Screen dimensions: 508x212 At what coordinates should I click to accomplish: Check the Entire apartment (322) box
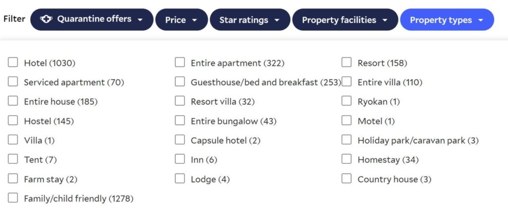point(180,62)
